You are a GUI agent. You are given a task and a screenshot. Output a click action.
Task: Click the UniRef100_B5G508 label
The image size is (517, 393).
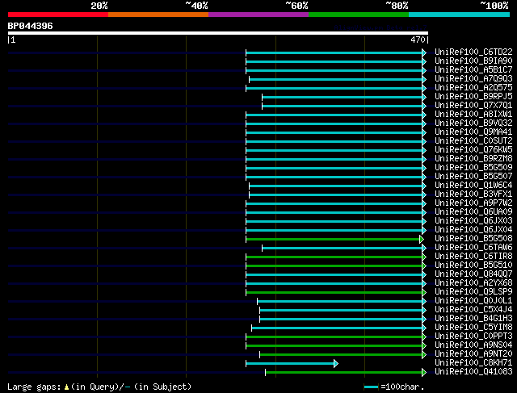click(x=473, y=239)
